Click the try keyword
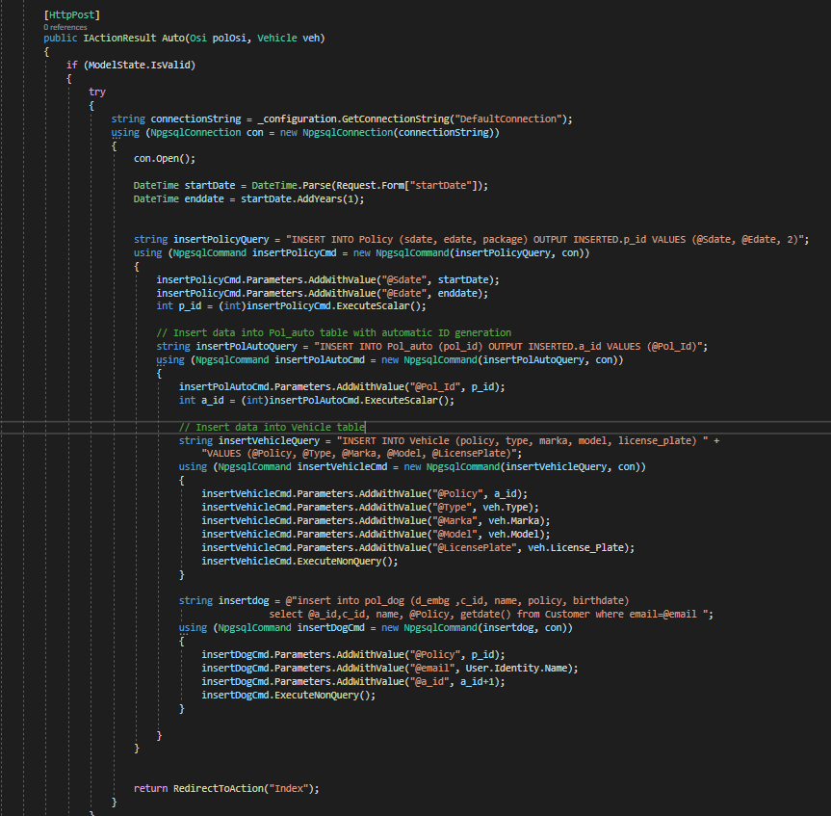Image resolution: width=831 pixels, height=816 pixels. (97, 92)
